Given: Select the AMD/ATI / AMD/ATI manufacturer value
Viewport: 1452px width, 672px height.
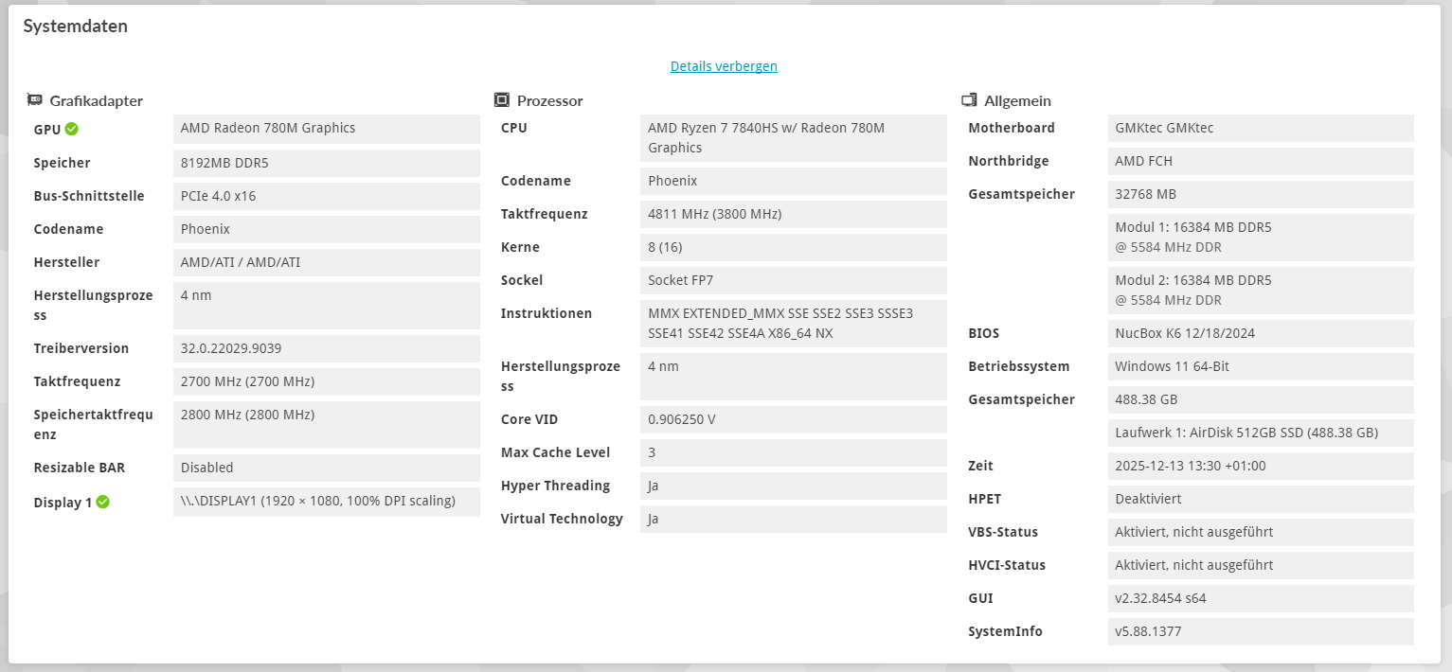Looking at the screenshot, I should tap(327, 262).
